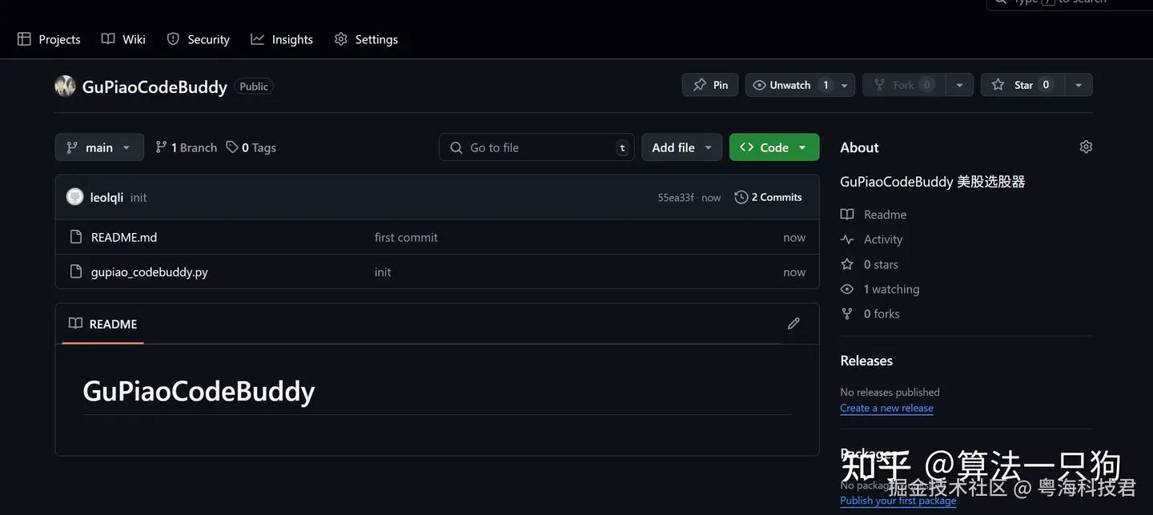This screenshot has height=515, width=1153.
Task: Click the README.md file icon
Action: (76, 237)
